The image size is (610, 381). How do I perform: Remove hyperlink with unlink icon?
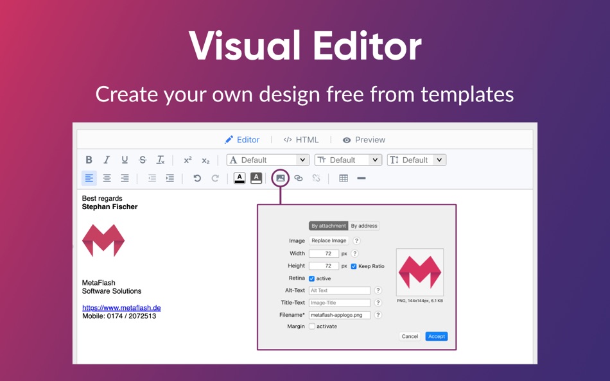(317, 178)
